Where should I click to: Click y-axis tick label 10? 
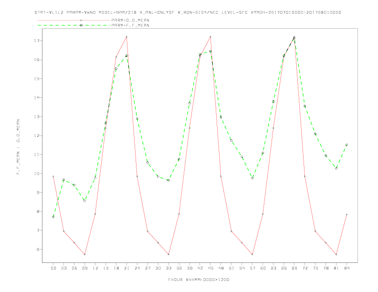36,174
